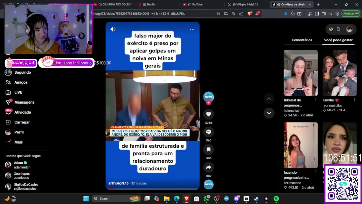Switch to the Você pode gostar tab
This screenshot has height=204, width=362.
coord(338,40)
